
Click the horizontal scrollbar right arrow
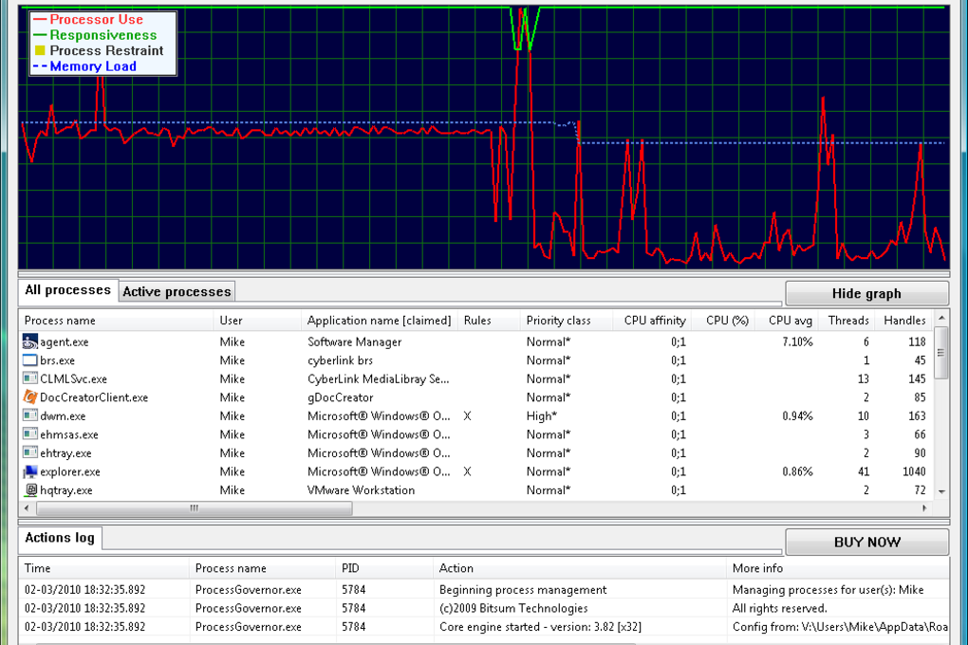[924, 508]
